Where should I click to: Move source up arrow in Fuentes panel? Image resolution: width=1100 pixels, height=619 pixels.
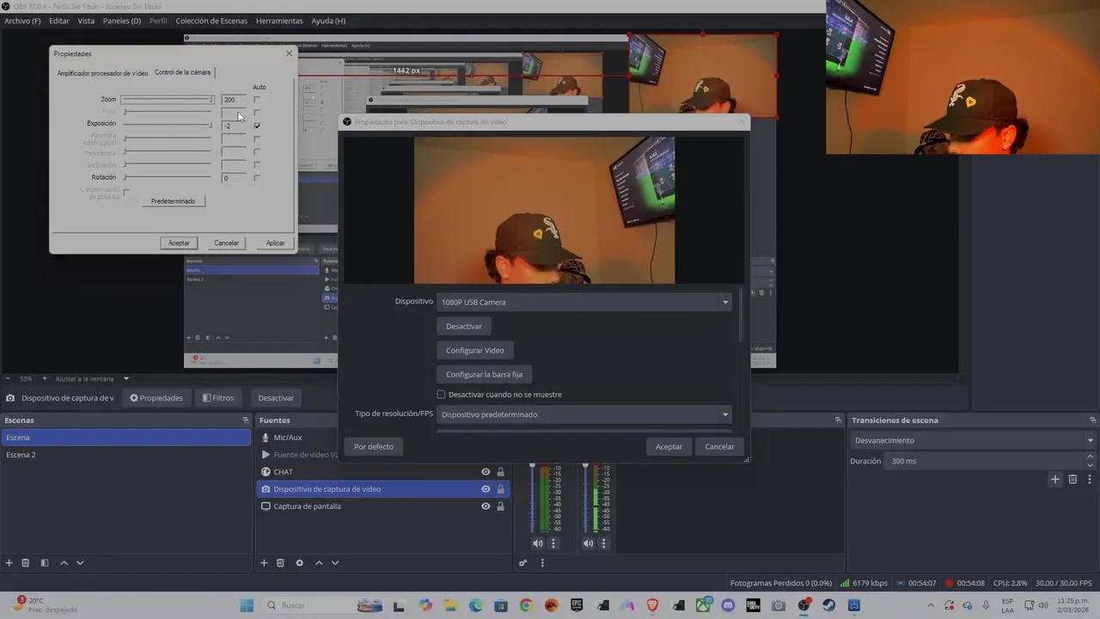click(x=319, y=563)
